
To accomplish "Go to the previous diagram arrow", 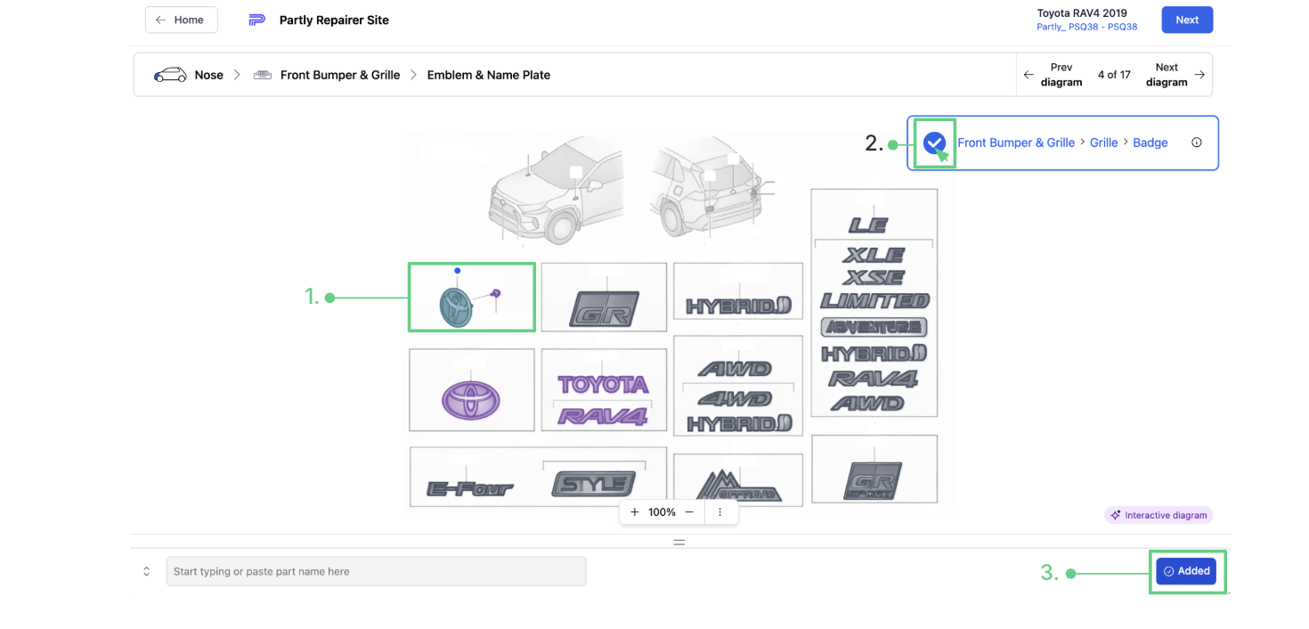I will tap(1028, 75).
